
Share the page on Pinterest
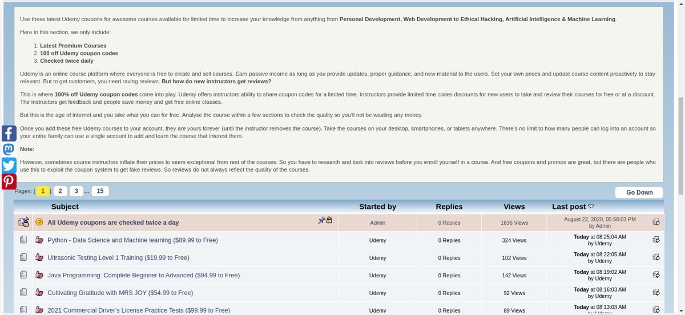[9, 181]
